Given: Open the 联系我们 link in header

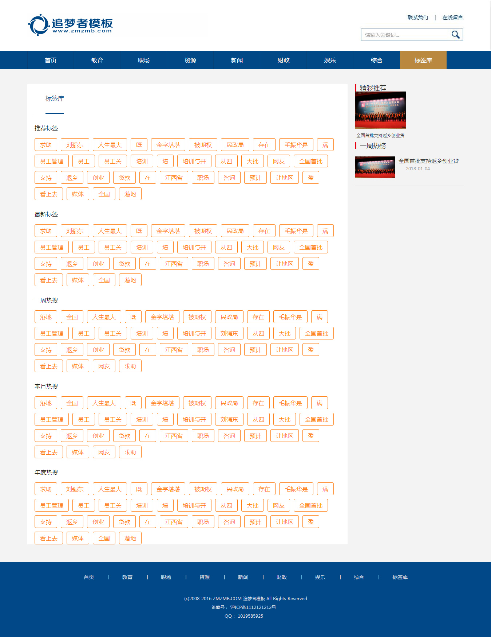Looking at the screenshot, I should point(417,18).
